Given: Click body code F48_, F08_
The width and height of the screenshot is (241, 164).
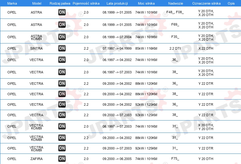Looking at the screenshot, I should 175,12.
